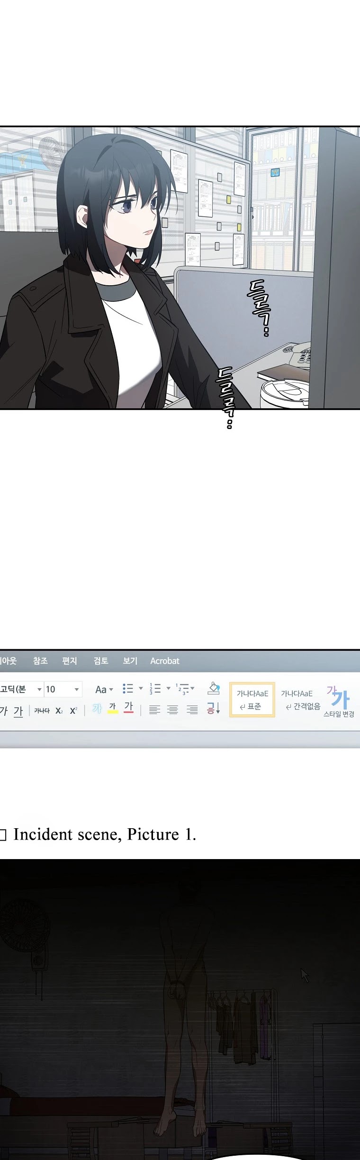
Task: Click the text 'Incident scene, Picture 1.'
Action: (105, 834)
